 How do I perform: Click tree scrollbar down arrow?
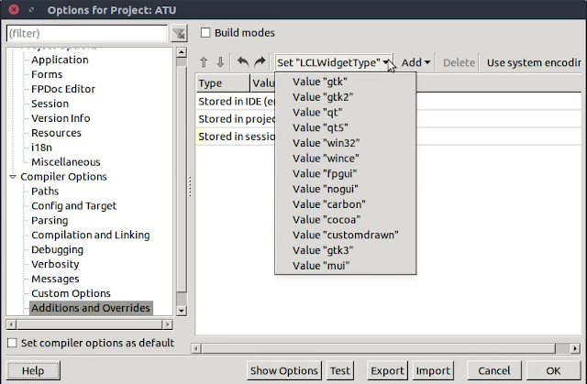coord(182,311)
